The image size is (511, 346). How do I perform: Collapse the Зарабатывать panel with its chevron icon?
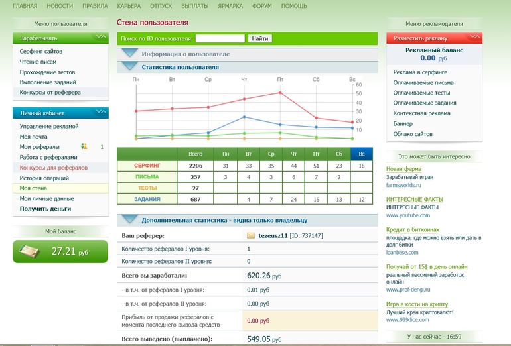point(101,37)
